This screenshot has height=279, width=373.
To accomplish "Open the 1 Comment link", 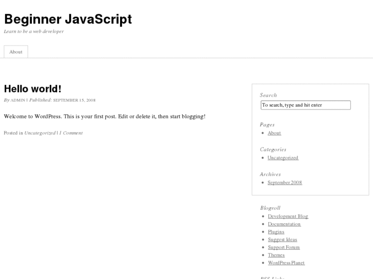I will click(x=71, y=133).
